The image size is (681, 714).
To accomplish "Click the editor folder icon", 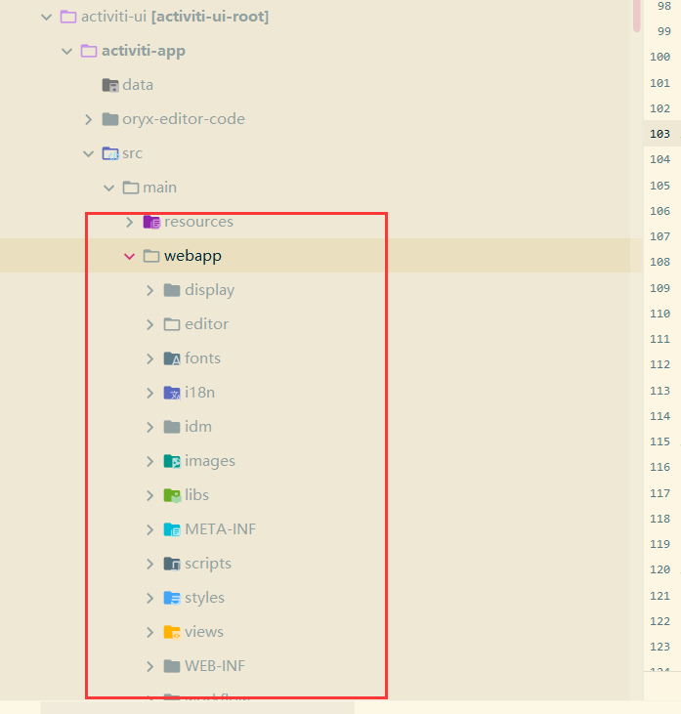I will [172, 324].
